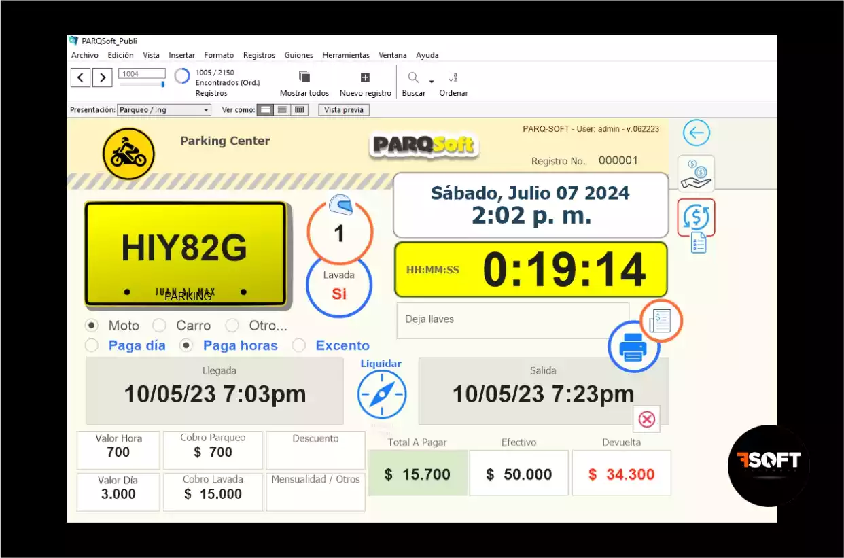Click the motorcycle vehicle icon
844x558 pixels.
(129, 154)
